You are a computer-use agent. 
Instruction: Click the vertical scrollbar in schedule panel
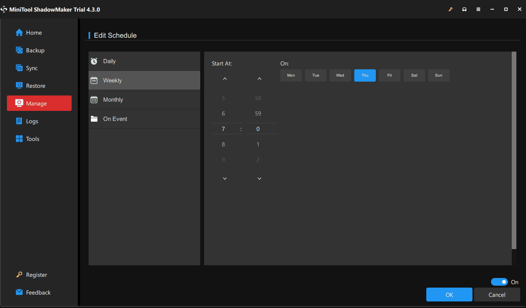[514, 150]
